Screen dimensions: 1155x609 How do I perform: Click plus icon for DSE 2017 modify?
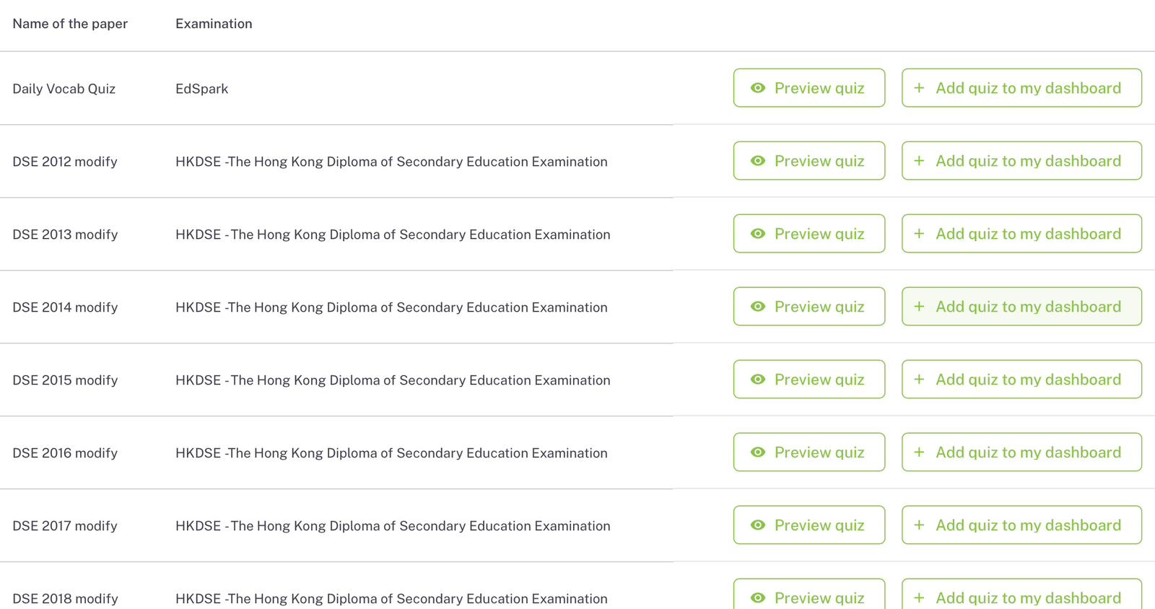tap(919, 525)
